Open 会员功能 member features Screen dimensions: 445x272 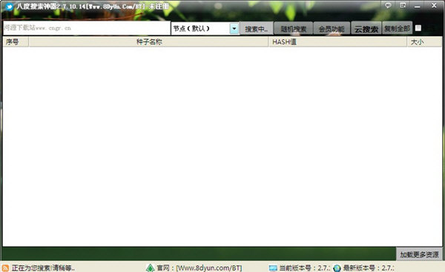pos(332,29)
